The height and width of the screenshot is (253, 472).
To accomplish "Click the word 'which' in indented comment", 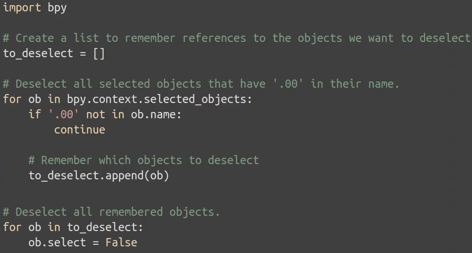I will (115, 160).
